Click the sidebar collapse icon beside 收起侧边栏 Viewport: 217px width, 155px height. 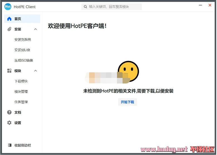pyautogui.click(x=10, y=145)
